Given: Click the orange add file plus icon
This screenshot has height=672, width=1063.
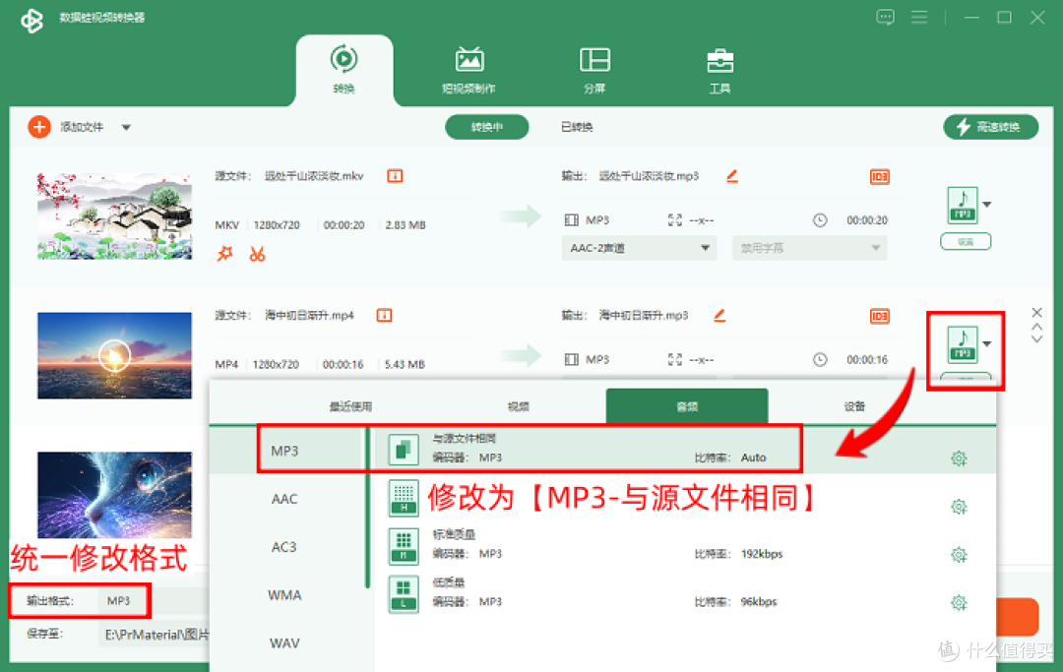Looking at the screenshot, I should [39, 127].
